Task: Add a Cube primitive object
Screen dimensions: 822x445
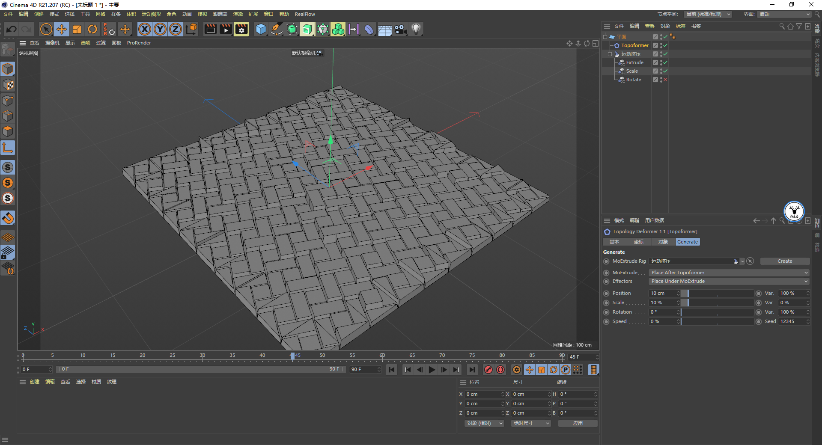Action: [x=261, y=29]
